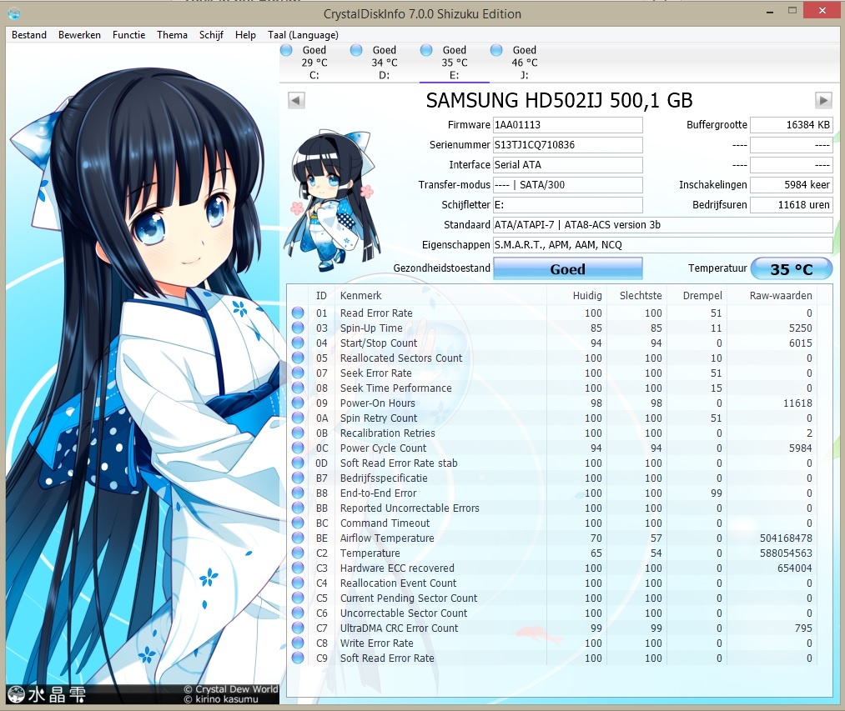This screenshot has height=711, width=845.
Task: Click the Crystal Dew World copyright text
Action: pos(231,689)
